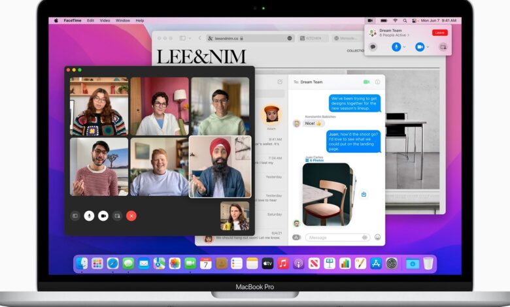
Task: Select bearded man with turban video tile
Action: coord(220,167)
